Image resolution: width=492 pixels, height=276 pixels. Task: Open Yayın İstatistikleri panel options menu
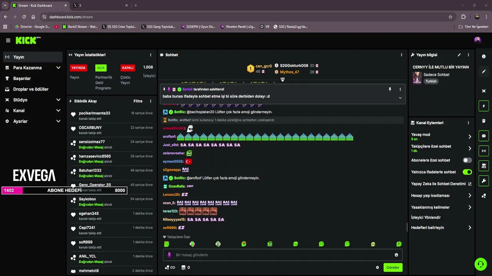point(151,55)
